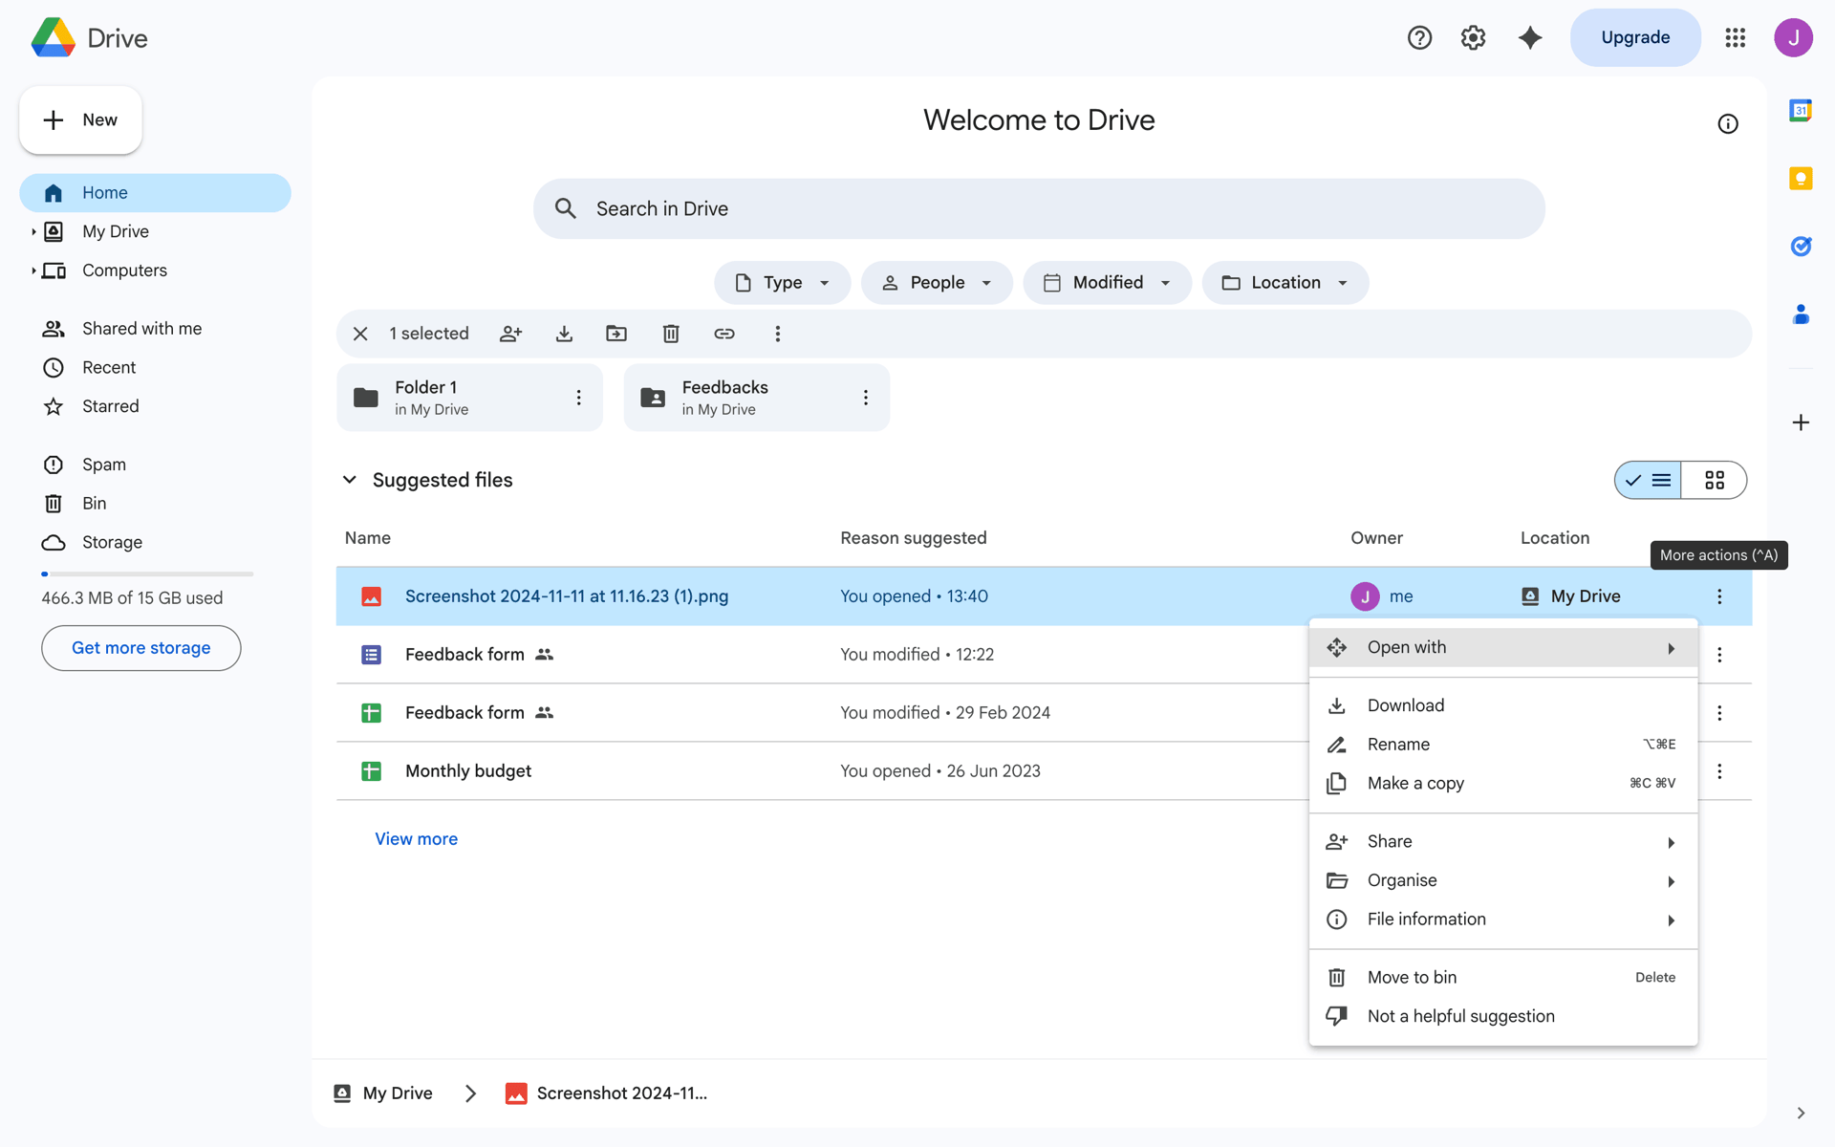Choose Move to bin
Screen dimensions: 1835x1147
tap(1503, 978)
